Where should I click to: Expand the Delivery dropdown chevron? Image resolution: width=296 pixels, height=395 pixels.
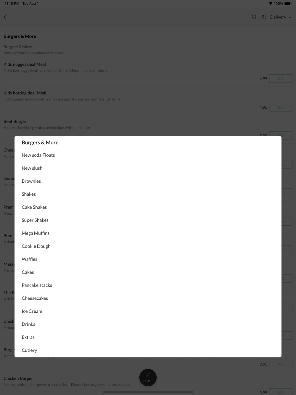290,17
